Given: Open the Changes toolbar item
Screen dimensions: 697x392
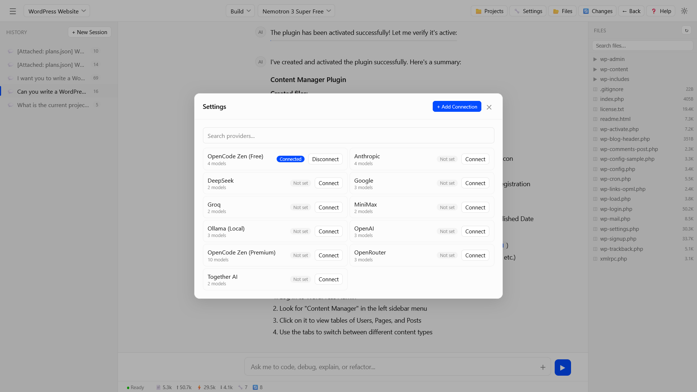Looking at the screenshot, I should click(598, 11).
